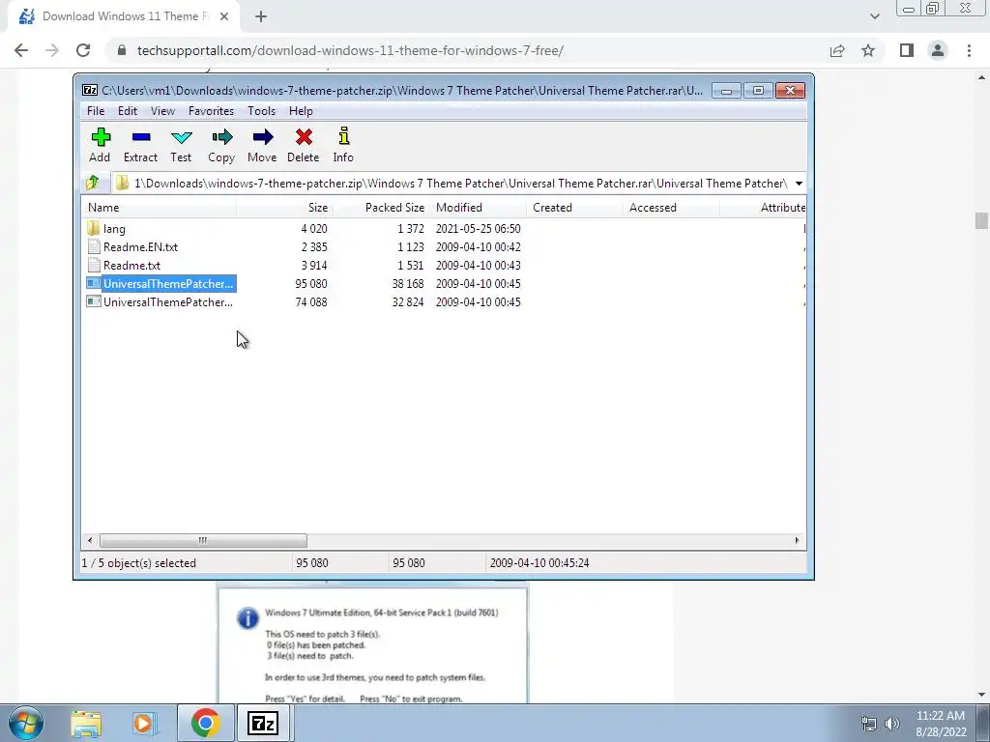The width and height of the screenshot is (990, 742).
Task: Select the Copy toolbar icon
Action: click(221, 137)
